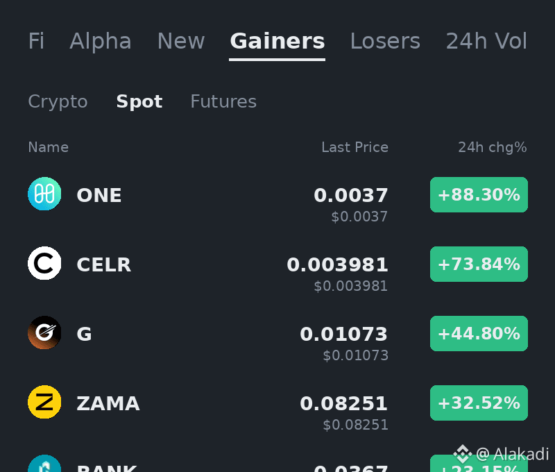The width and height of the screenshot is (555, 472).
Task: Sort the list by Name
Action: click(48, 147)
